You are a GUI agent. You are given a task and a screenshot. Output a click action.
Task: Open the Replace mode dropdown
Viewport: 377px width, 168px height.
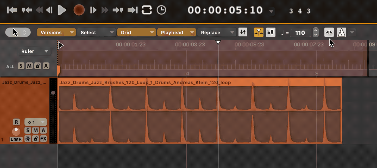[x=217, y=33]
